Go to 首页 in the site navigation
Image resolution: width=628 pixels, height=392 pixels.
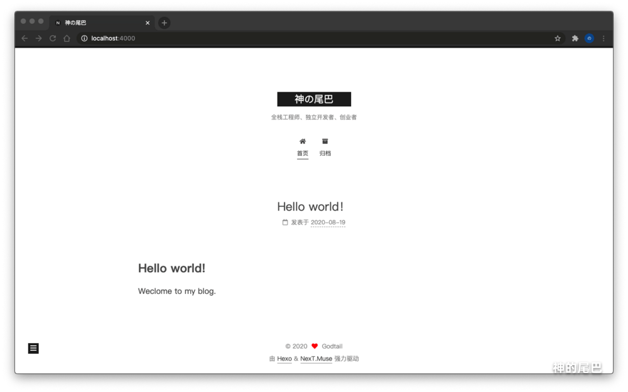pos(303,148)
